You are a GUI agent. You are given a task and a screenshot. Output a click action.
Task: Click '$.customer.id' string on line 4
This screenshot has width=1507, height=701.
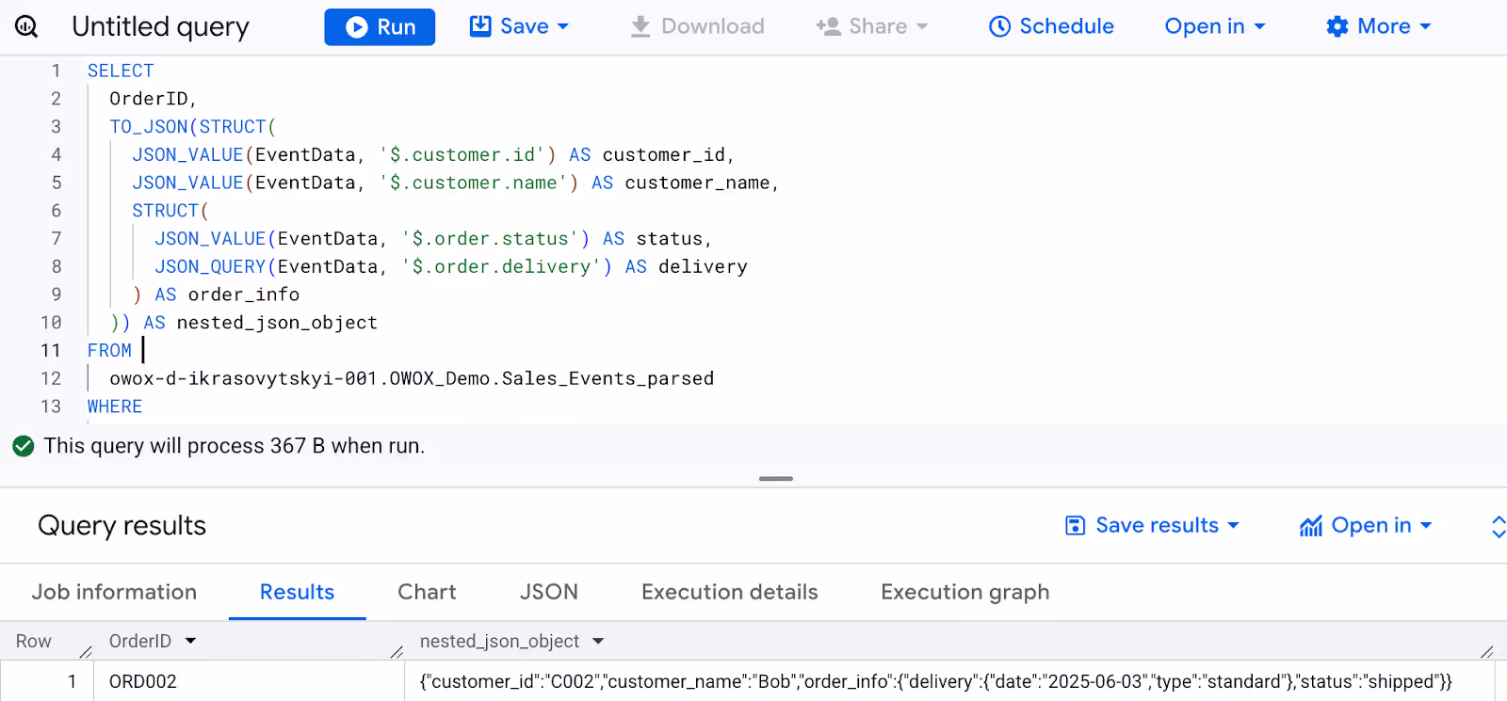click(462, 154)
